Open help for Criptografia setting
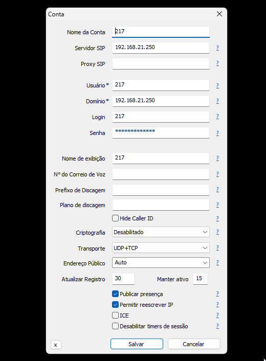Image resolution: width=266 pixels, height=361 pixels. pos(217,232)
